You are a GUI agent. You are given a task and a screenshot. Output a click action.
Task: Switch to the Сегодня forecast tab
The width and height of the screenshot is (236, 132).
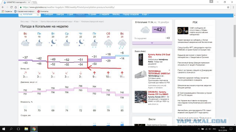tap(48, 14)
